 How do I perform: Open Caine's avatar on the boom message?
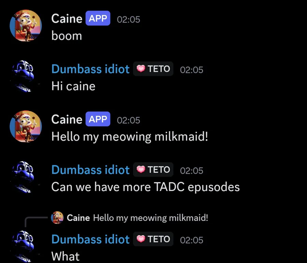click(26, 26)
